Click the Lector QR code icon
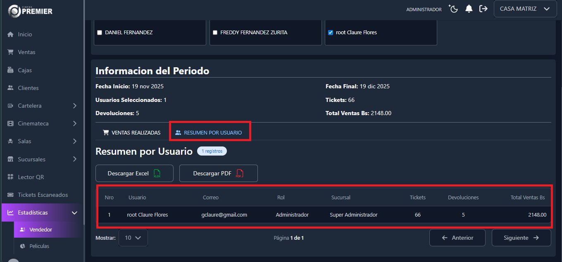 click(11, 177)
